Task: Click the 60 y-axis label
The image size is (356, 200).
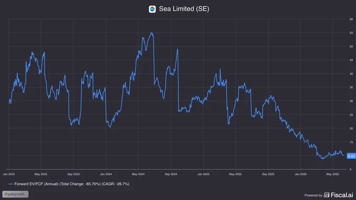Action: pyautogui.click(x=351, y=19)
